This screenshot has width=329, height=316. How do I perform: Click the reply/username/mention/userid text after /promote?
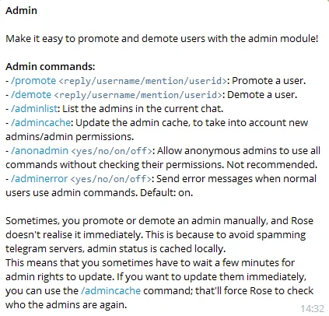[x=143, y=81]
